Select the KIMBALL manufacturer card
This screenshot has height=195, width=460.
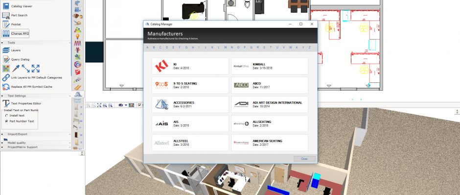(x=270, y=66)
